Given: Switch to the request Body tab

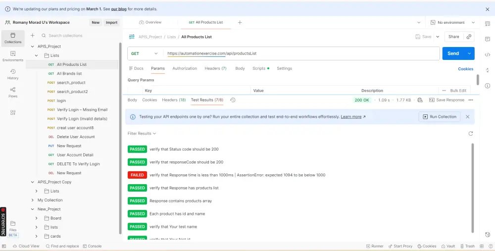Looking at the screenshot, I should (x=240, y=68).
